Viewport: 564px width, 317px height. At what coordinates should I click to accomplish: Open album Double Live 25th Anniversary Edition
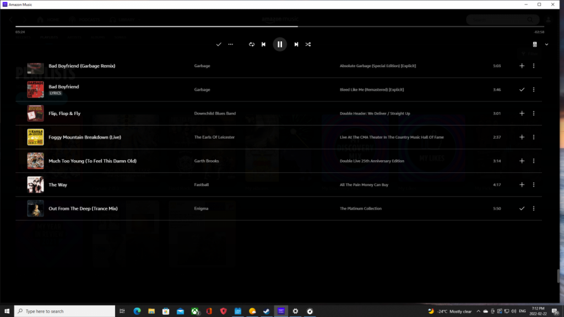point(372,161)
